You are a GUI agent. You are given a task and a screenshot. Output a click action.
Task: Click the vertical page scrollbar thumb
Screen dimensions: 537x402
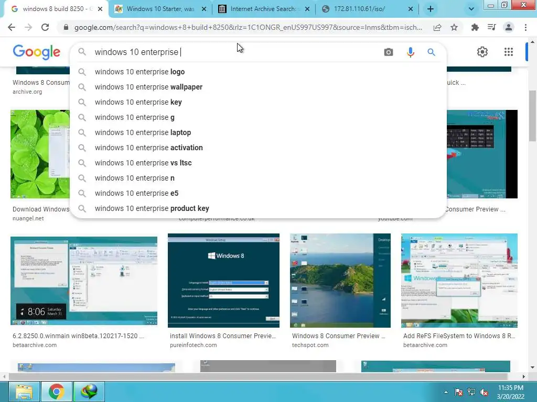click(532, 116)
